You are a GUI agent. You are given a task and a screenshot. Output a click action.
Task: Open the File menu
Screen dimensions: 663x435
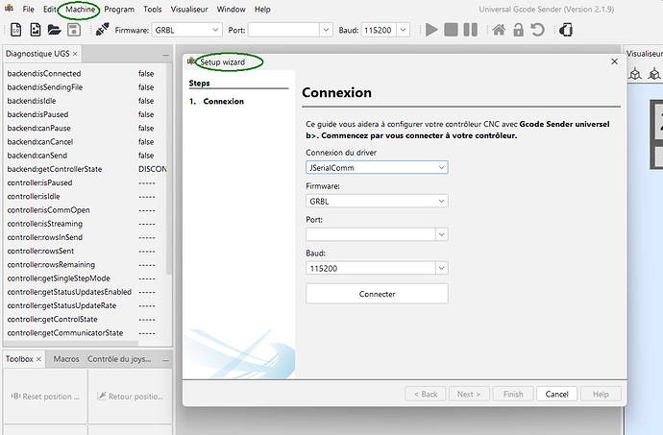pyautogui.click(x=28, y=10)
